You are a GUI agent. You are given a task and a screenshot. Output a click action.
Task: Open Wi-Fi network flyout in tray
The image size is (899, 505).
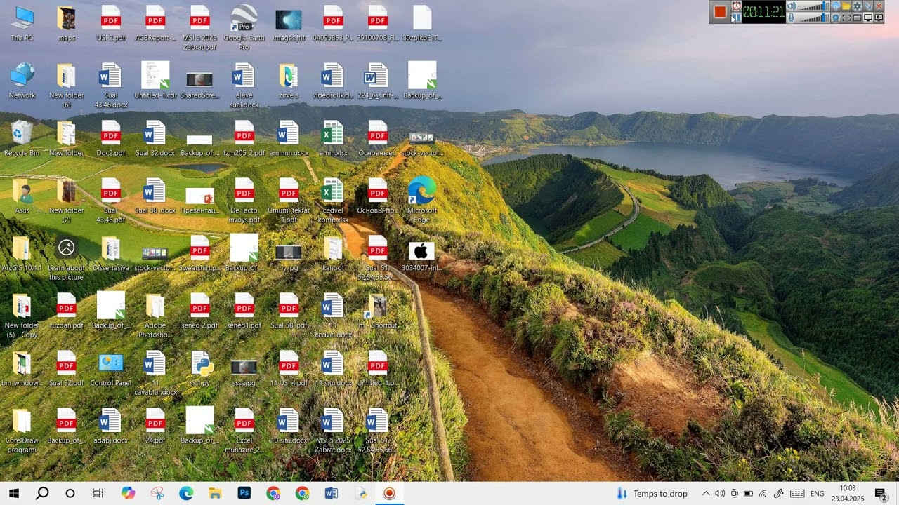tap(763, 493)
